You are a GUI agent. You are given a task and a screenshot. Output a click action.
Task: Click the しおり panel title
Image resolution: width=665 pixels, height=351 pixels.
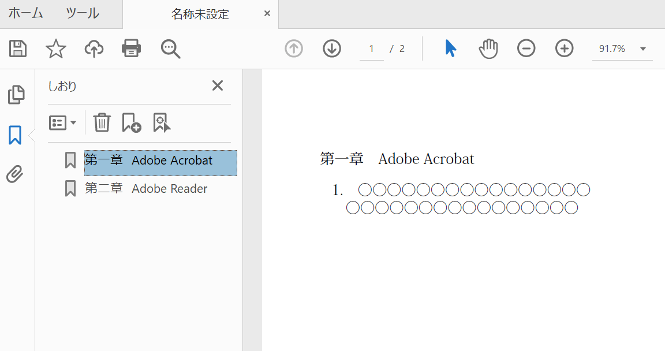62,86
